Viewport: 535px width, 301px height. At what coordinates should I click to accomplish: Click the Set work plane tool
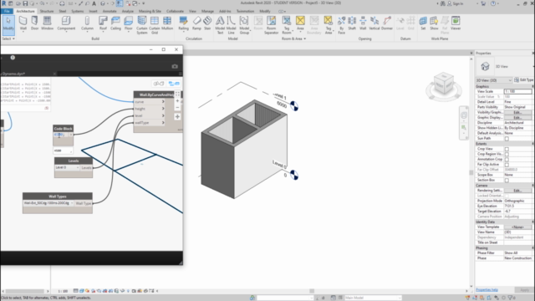click(423, 23)
